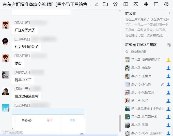This screenshot has width=173, height=136.
Task: Open the group homework book icon
Action: click(126, 4)
